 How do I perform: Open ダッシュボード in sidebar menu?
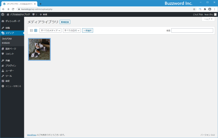click(x=13, y=21)
